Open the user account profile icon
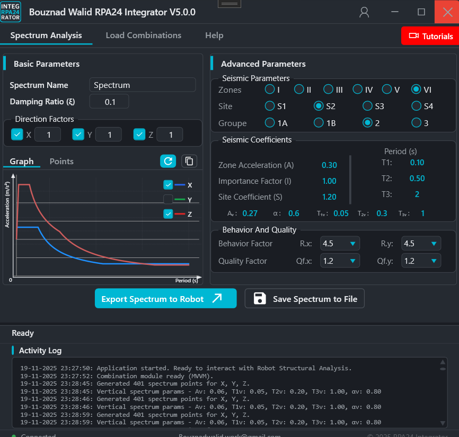The height and width of the screenshot is (437, 459). tap(364, 12)
